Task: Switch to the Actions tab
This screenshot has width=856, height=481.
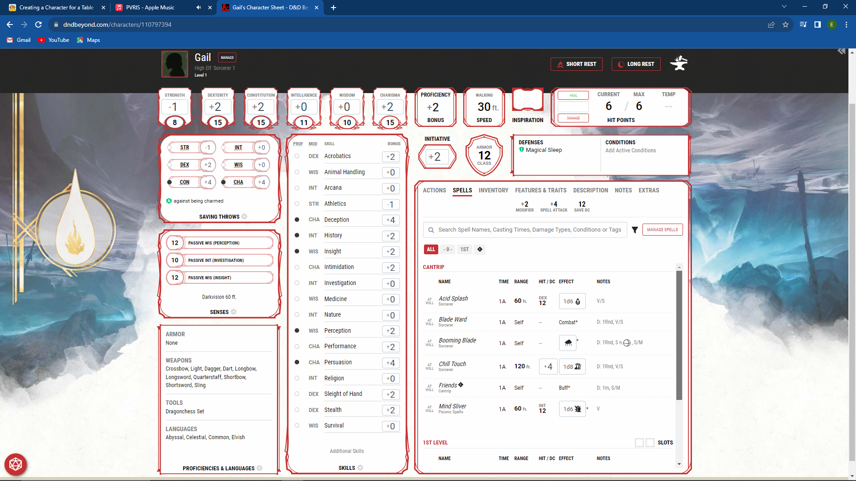Action: [434, 190]
